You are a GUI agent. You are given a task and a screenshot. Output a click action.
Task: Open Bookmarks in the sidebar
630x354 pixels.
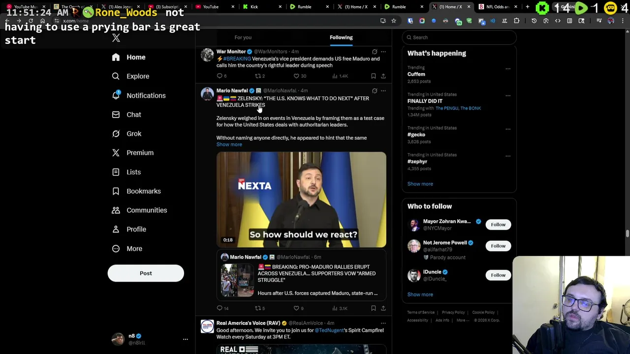(x=136, y=191)
